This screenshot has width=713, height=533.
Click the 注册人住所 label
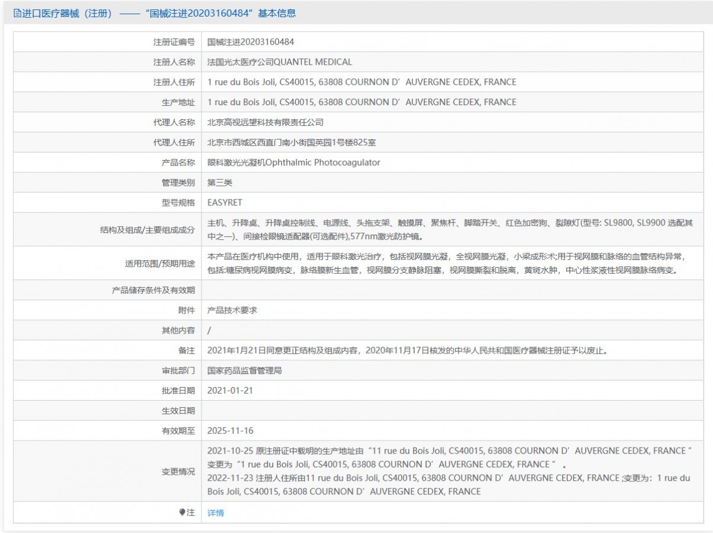[x=173, y=82]
